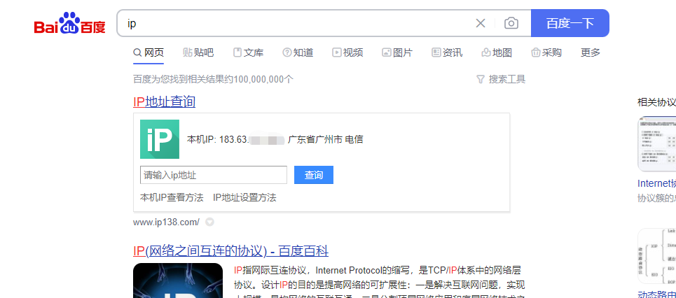Click the www.ip138.com/ URL
676x298 pixels.
[x=167, y=222]
